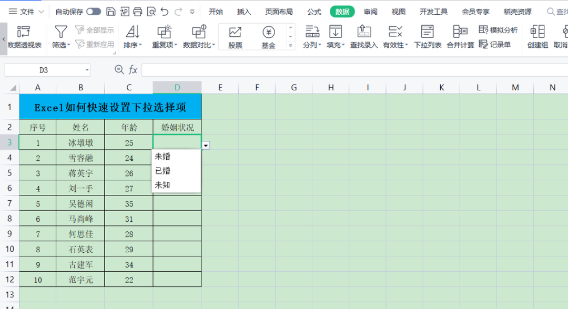Switch to the 公式 ribbon tab
Viewport: 568px width, 309px height.
(x=314, y=10)
